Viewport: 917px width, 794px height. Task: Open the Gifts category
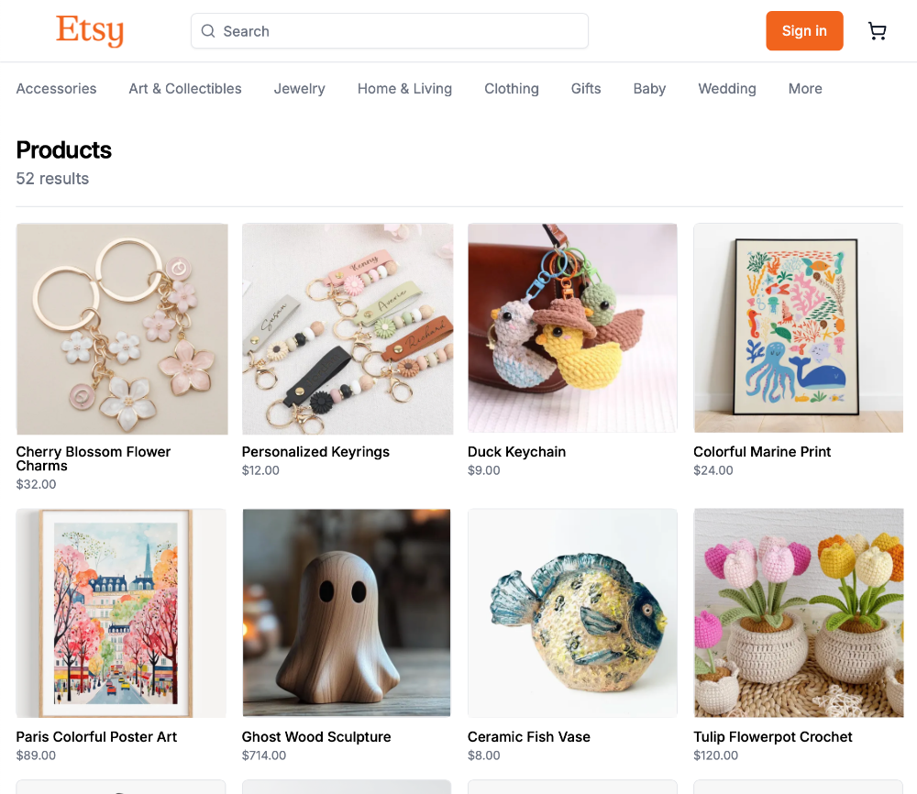586,88
